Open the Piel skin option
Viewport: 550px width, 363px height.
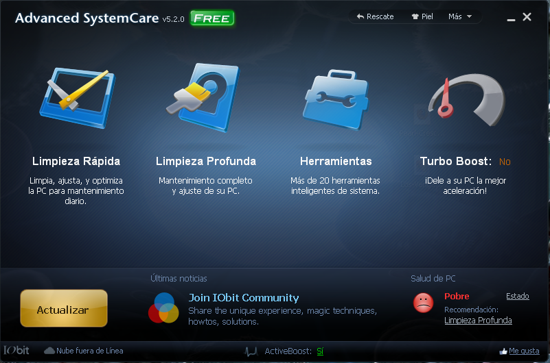click(x=422, y=16)
